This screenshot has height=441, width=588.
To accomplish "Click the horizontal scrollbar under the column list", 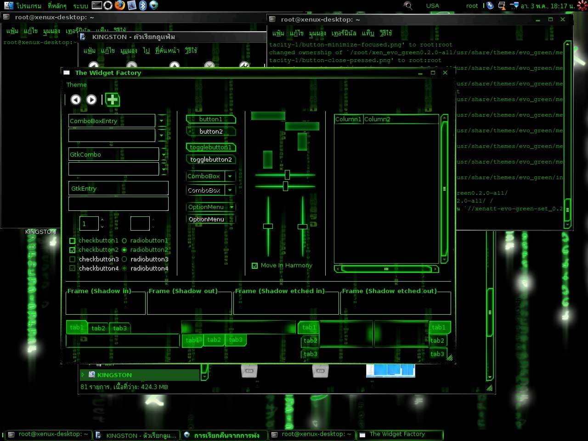I will click(386, 269).
